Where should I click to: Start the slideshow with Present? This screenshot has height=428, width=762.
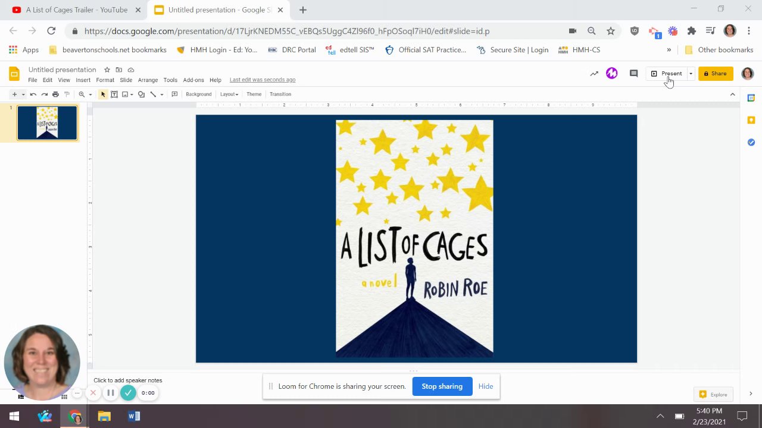(x=667, y=74)
